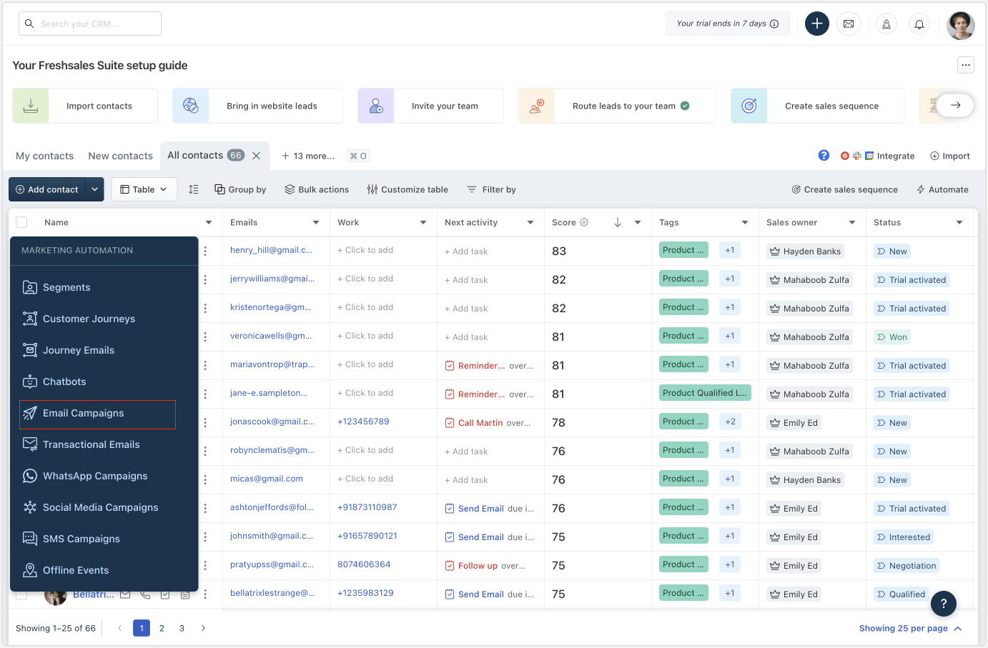The height and width of the screenshot is (648, 988).
Task: Click the floating help button at bottom right
Action: (944, 604)
